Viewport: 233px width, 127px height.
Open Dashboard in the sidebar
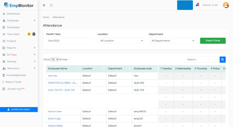(13, 14)
